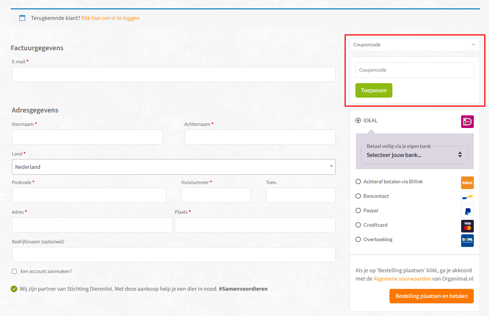Click the Billink logo icon

467,183
